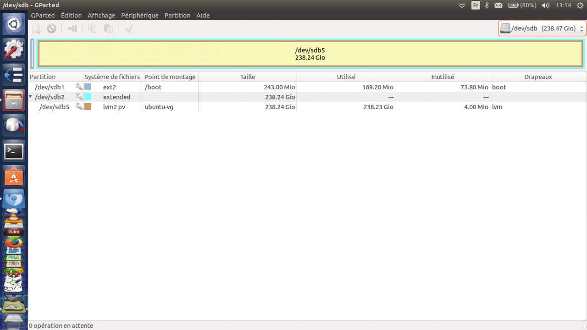Viewport: 587px width, 330px height.
Task: Click the Resize/Move toolbar icon
Action: (72, 28)
